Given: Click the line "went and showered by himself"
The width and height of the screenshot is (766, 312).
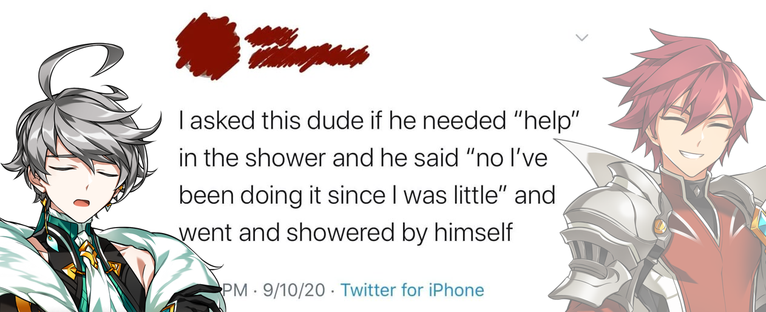Looking at the screenshot, I should coord(345,232).
